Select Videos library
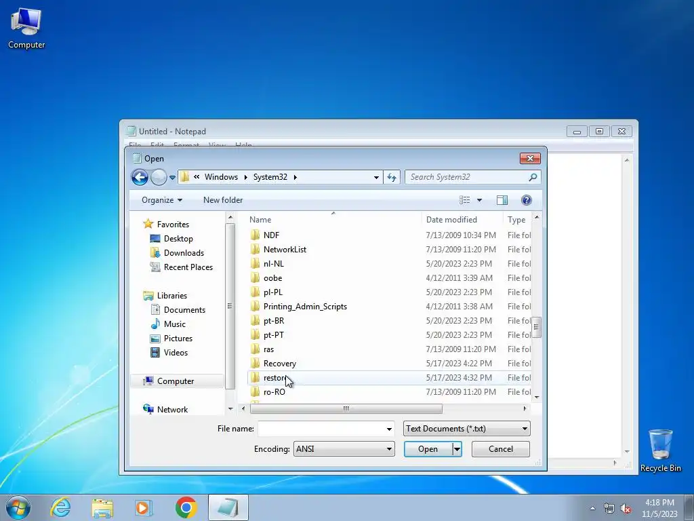694x521 pixels. pyautogui.click(x=176, y=353)
